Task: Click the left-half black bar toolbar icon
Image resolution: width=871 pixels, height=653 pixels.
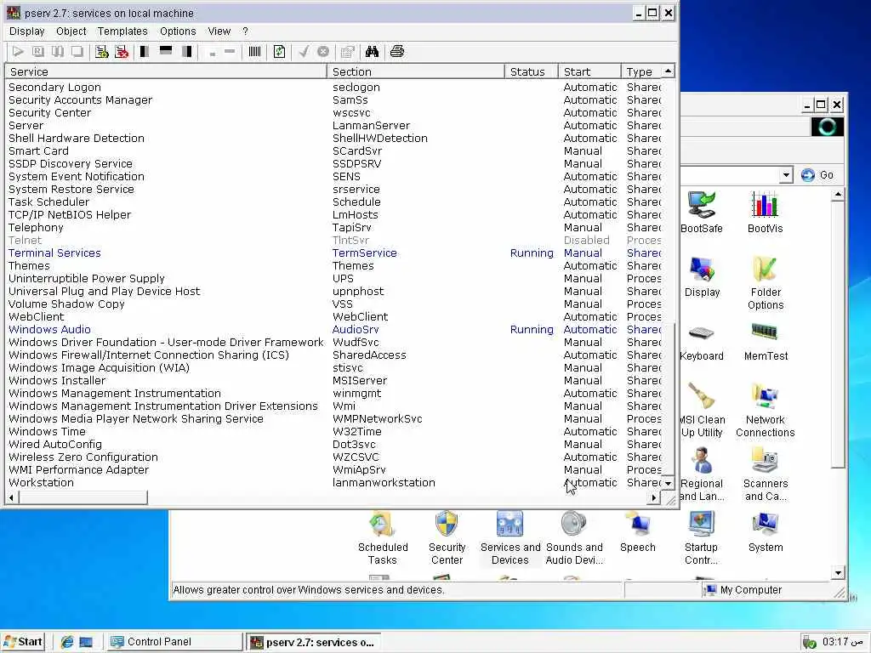Action: [145, 52]
